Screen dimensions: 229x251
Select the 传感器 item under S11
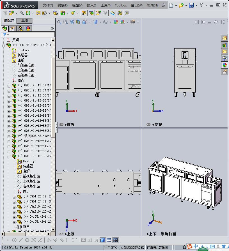tap(22, 55)
